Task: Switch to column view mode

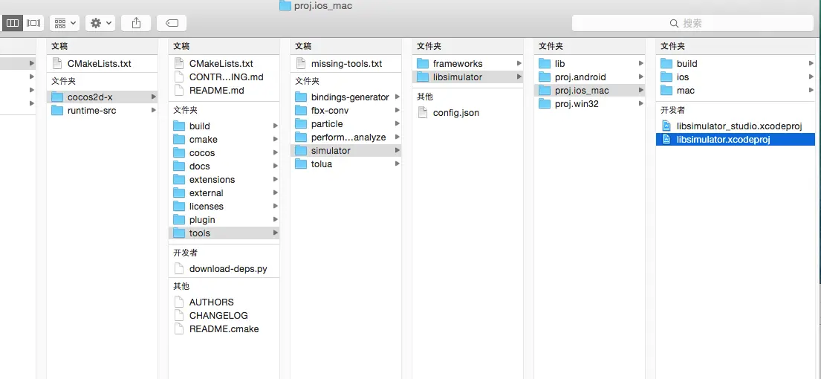Action: coord(12,23)
